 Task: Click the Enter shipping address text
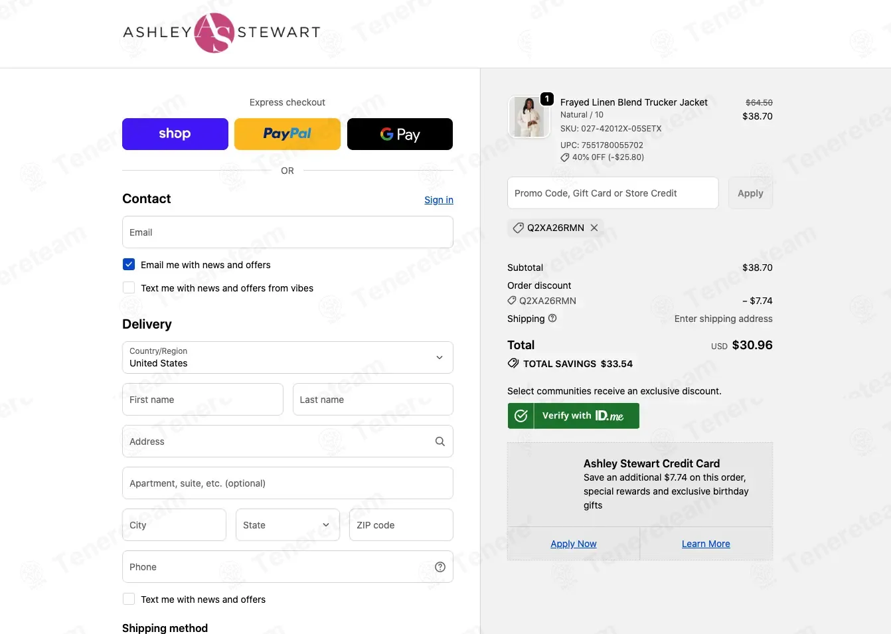[724, 319]
